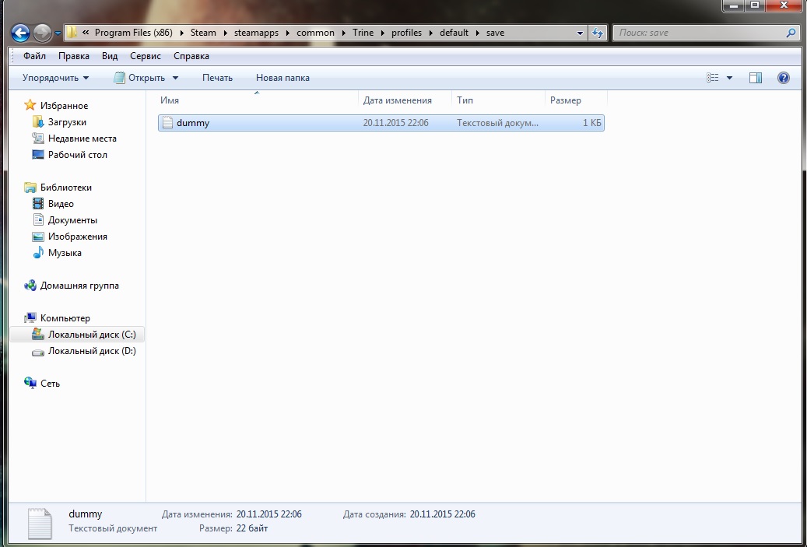Click the default breadcrumb
The height and width of the screenshot is (547, 807).
(x=454, y=33)
